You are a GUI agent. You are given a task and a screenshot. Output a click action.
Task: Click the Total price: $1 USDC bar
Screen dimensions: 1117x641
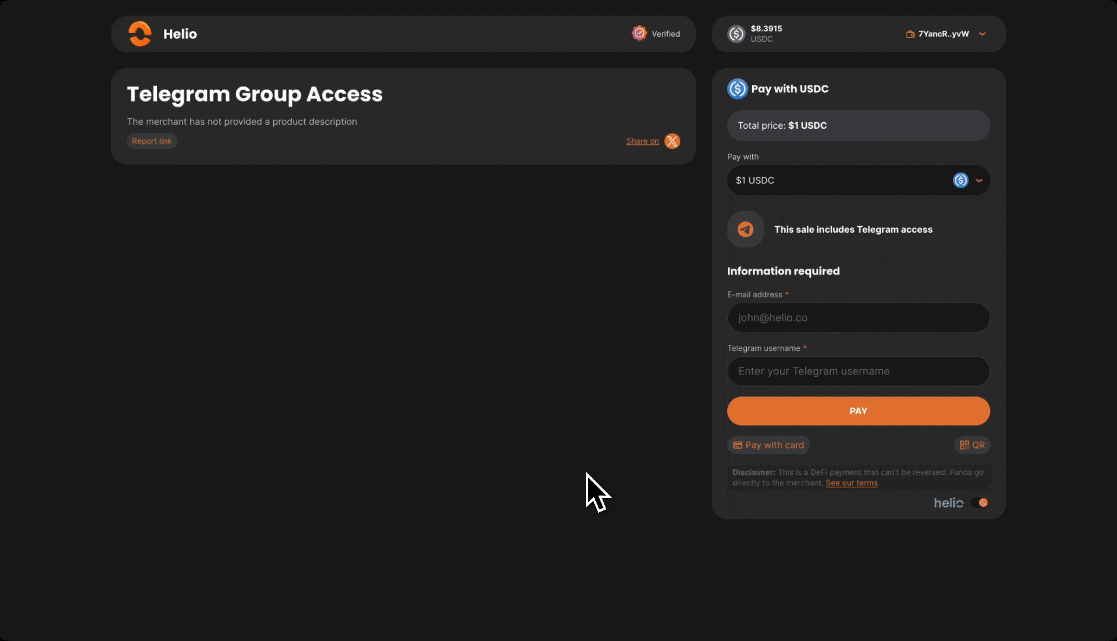(859, 125)
